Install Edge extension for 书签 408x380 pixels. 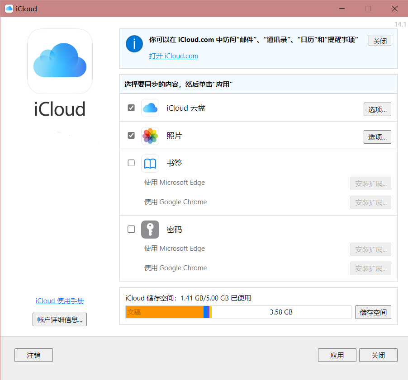coord(371,183)
